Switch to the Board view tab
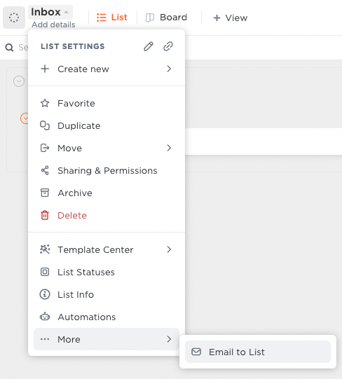Viewport: 342px width, 379px height. coord(167,18)
